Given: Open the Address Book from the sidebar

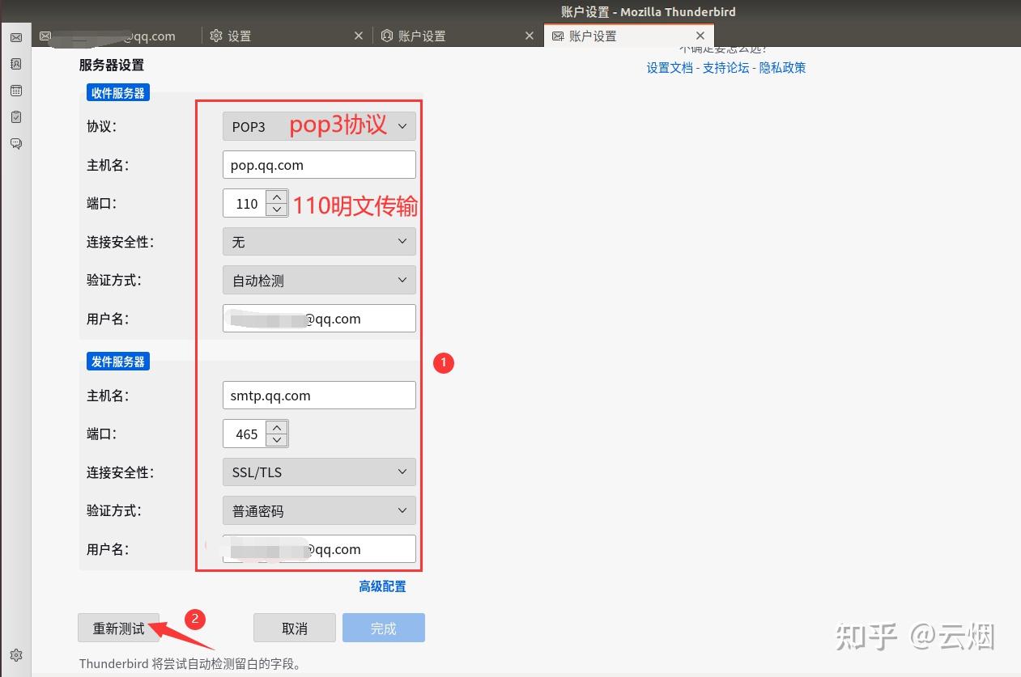Looking at the screenshot, I should [x=16, y=64].
